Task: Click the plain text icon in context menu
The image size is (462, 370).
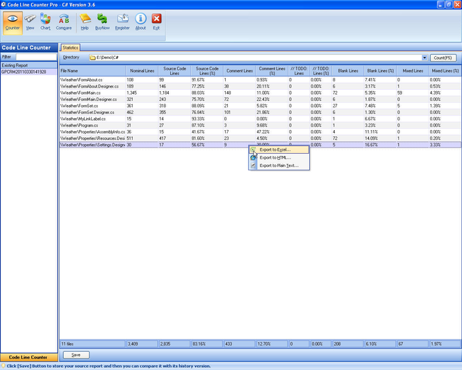Action: coord(253,166)
